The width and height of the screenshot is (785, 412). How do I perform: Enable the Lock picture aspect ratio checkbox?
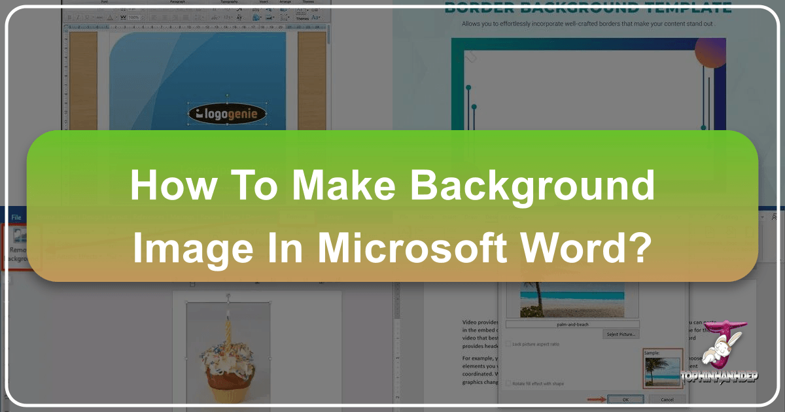(x=509, y=344)
